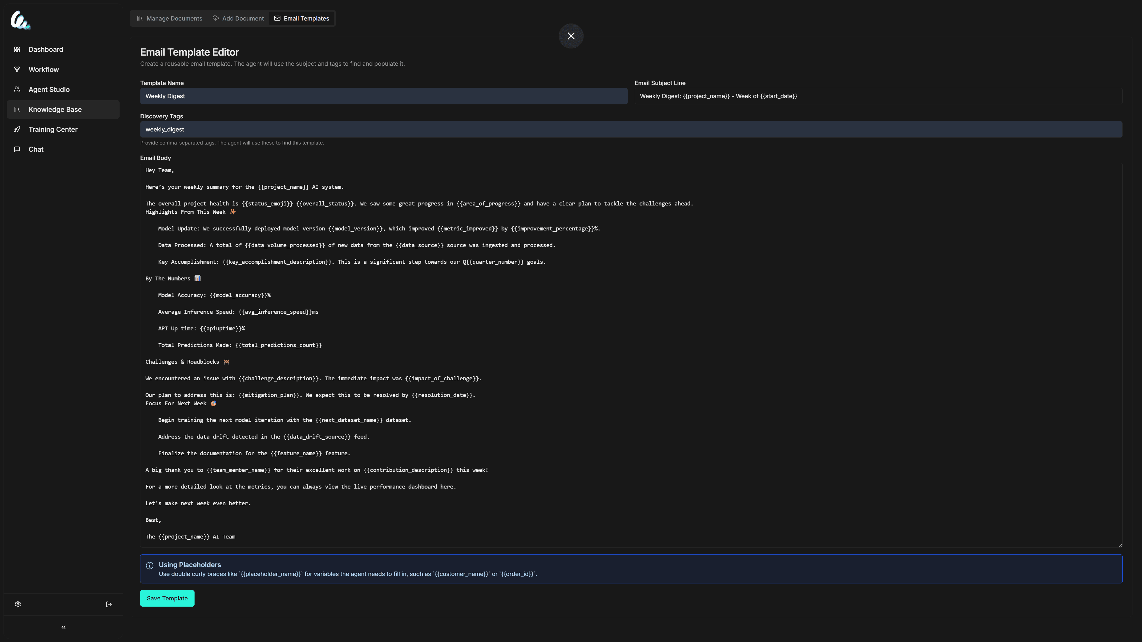The width and height of the screenshot is (1142, 642).
Task: Click the Template Name input
Action: [383, 96]
